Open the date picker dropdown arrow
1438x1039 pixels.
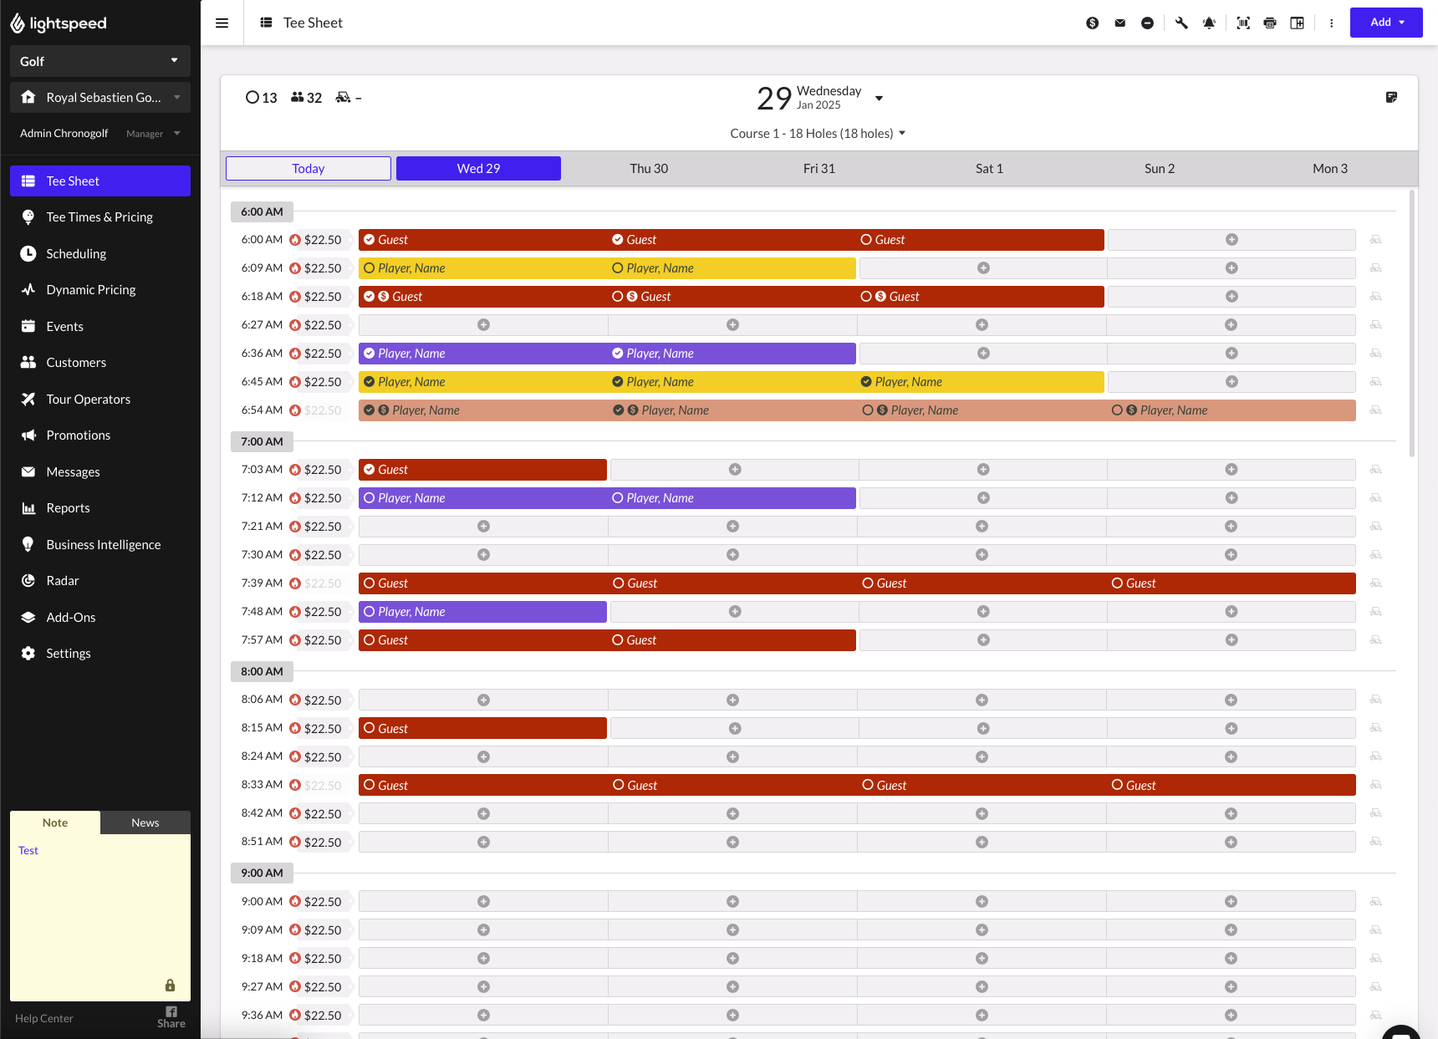tap(879, 99)
